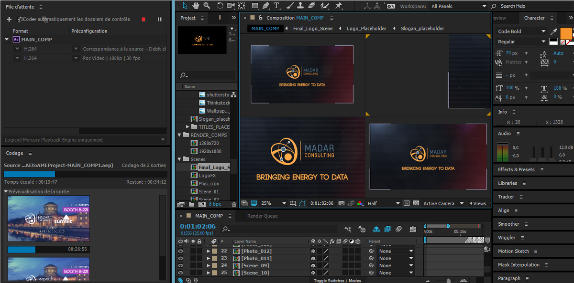Image resolution: width=574 pixels, height=283 pixels.
Task: Select the Puppet Pin tool
Action: (x=339, y=5)
